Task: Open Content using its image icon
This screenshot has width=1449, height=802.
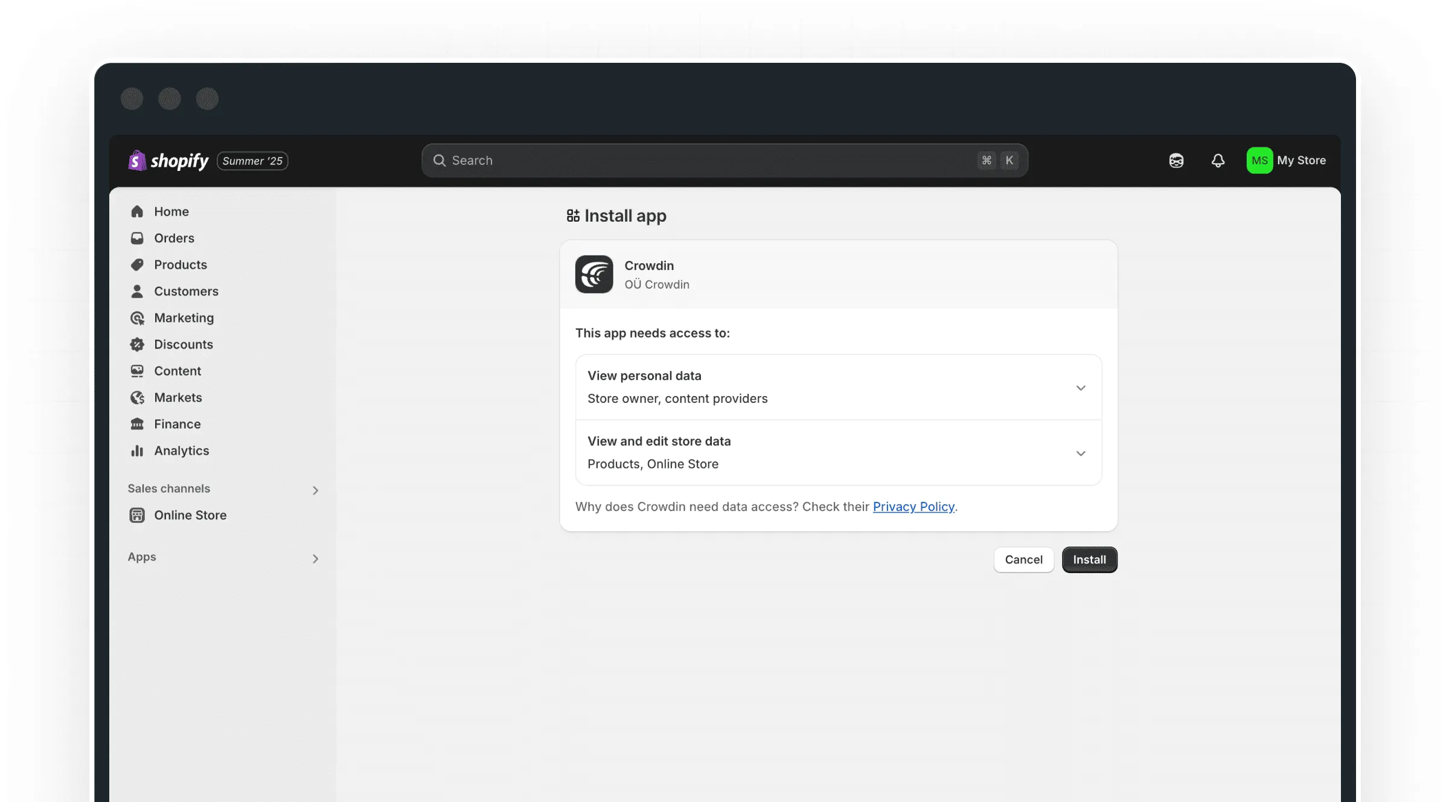Action: [x=137, y=371]
